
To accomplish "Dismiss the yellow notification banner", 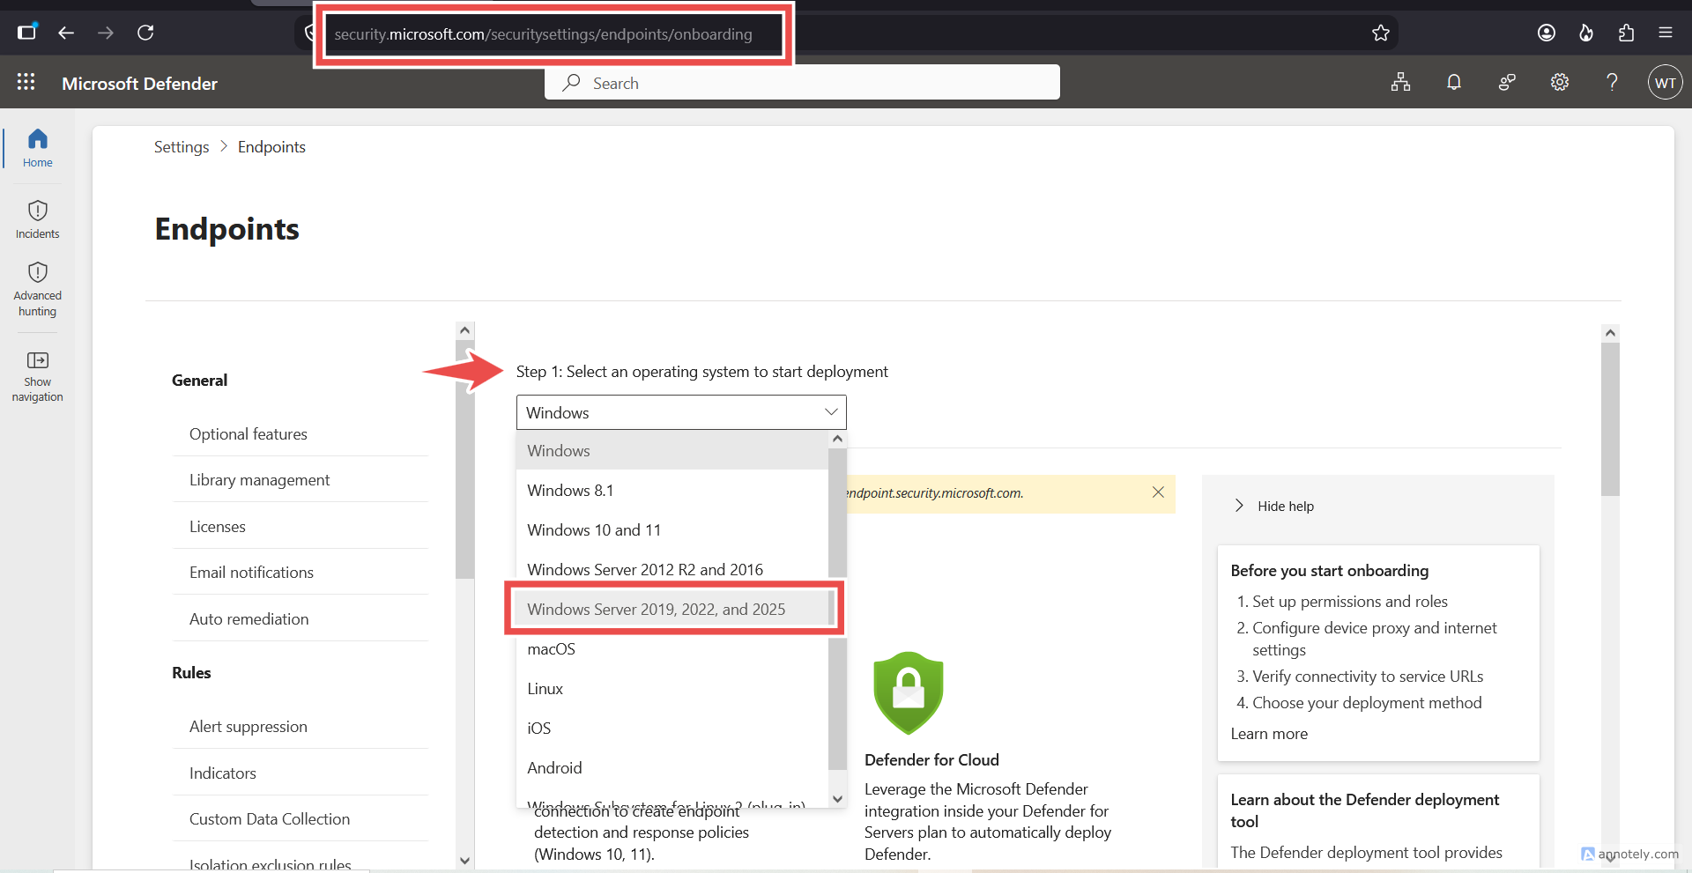I will [1158, 492].
